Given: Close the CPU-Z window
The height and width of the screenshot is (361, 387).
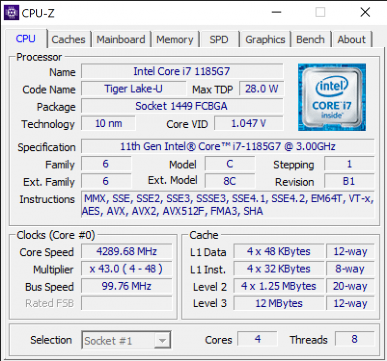Looking at the screenshot, I should 365,12.
